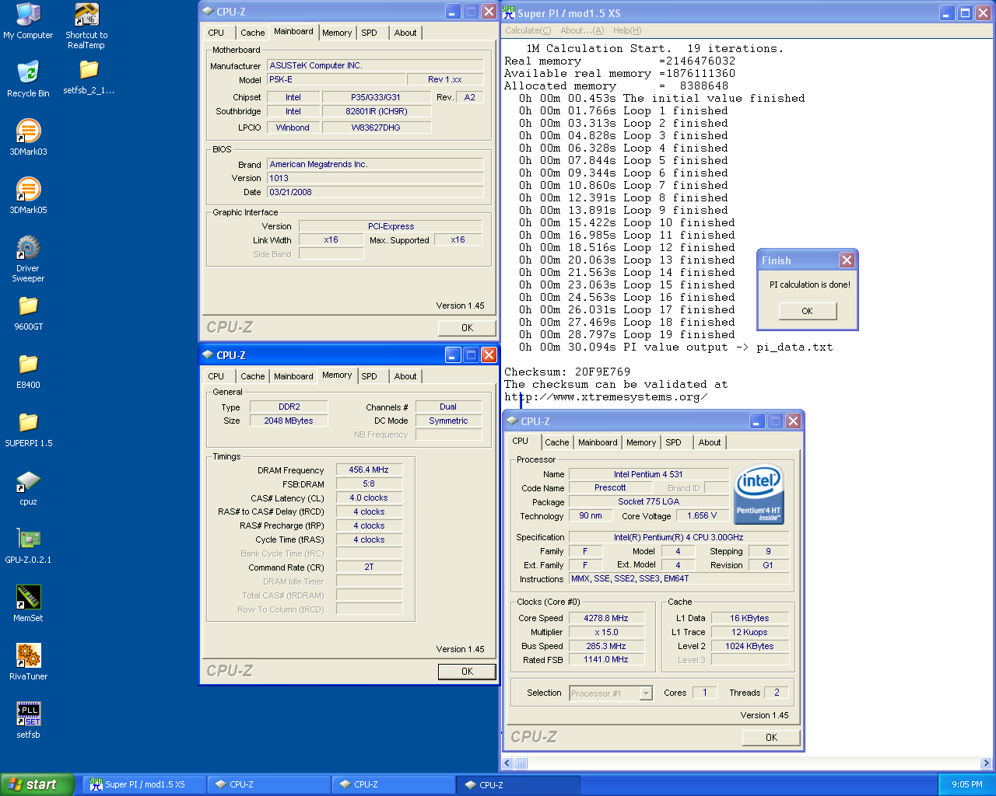996x796 pixels.
Task: Click the Checksum: 20F9E769 line
Action: point(567,372)
